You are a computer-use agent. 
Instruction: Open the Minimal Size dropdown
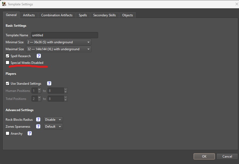tap(59, 42)
